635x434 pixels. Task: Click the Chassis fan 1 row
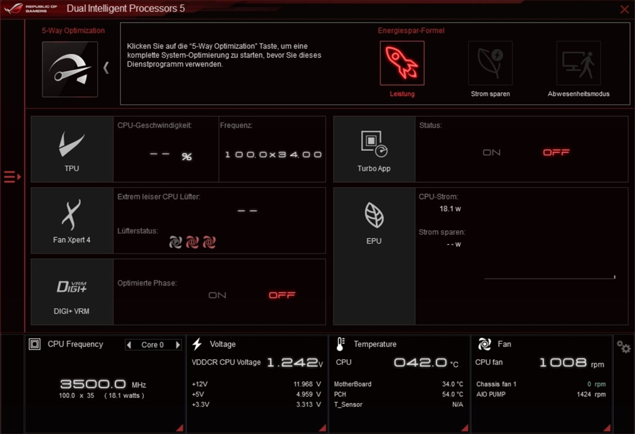(540, 384)
